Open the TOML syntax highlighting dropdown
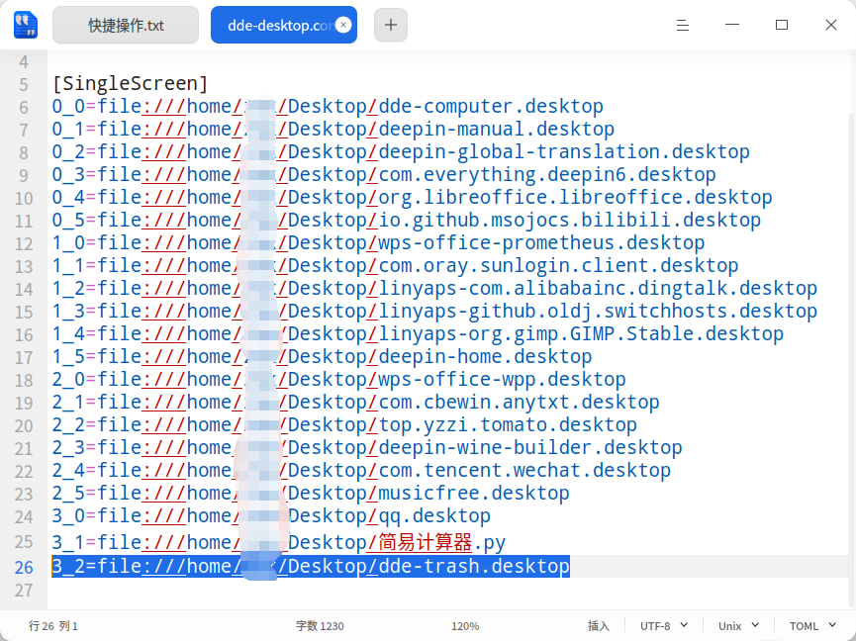The height and width of the screenshot is (641, 856). click(x=812, y=626)
